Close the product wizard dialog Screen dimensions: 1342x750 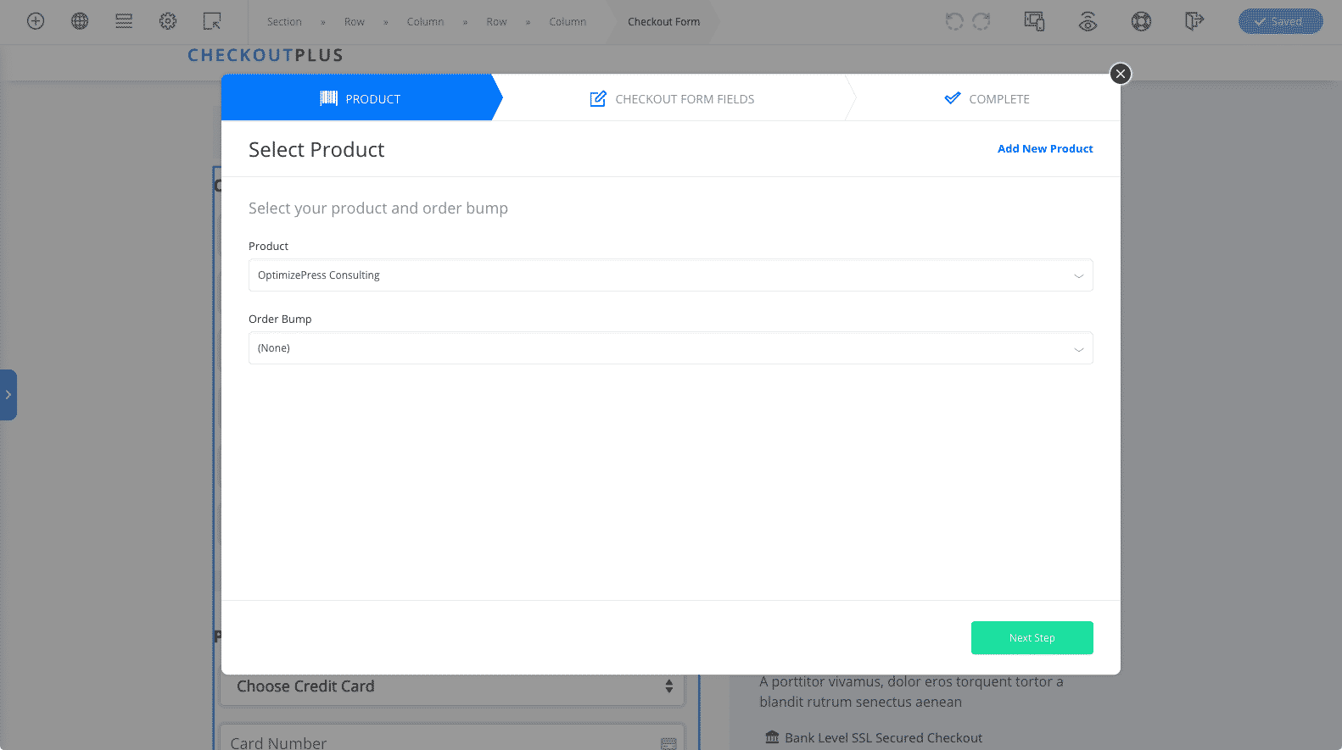pyautogui.click(x=1121, y=74)
